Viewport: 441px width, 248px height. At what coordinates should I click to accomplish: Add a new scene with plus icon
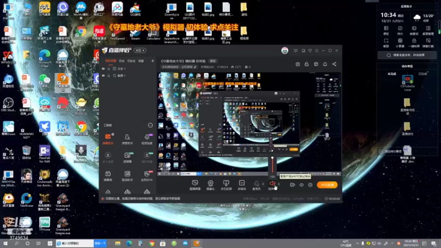pos(153,61)
